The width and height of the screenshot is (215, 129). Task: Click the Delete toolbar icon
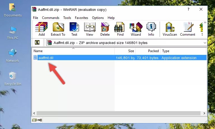click(105, 29)
